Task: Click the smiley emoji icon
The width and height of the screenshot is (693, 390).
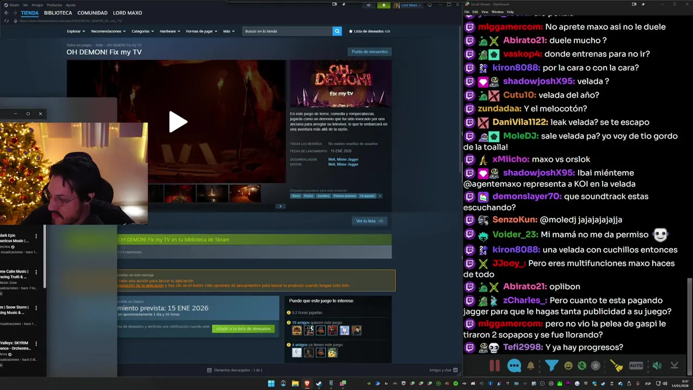Action: pyautogui.click(x=568, y=366)
